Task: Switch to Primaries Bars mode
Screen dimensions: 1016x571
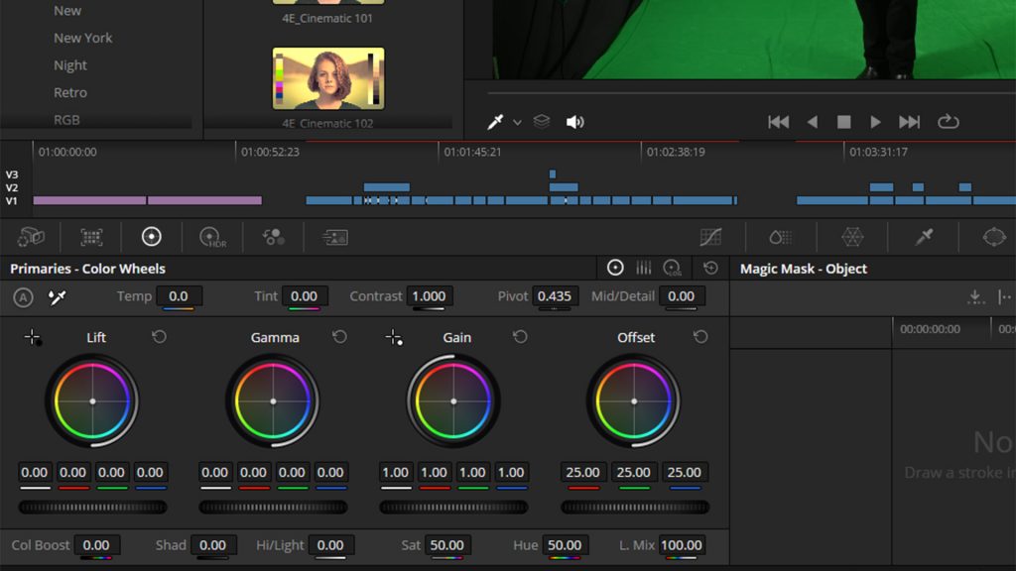Action: point(643,268)
